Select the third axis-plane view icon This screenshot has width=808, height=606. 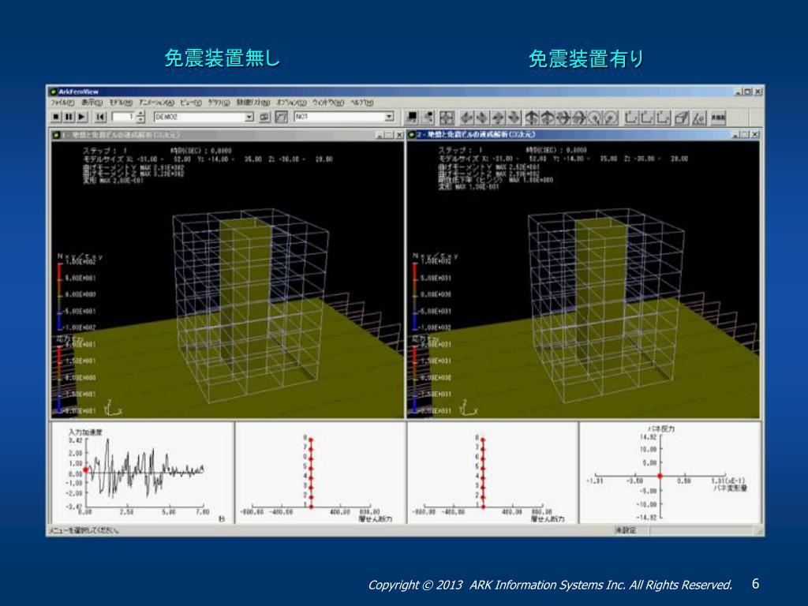pos(663,118)
